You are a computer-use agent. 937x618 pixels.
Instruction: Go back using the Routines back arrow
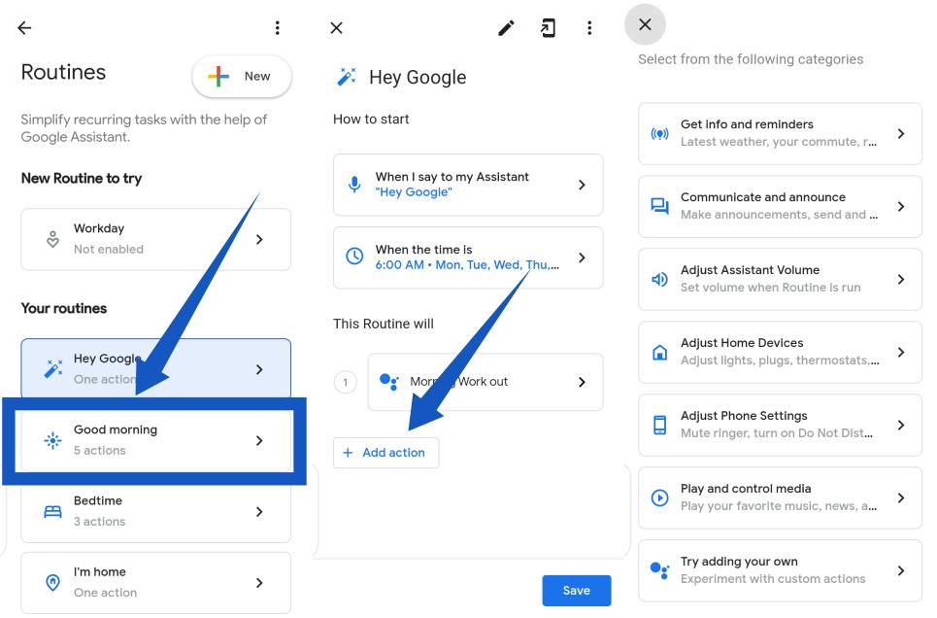(x=24, y=27)
